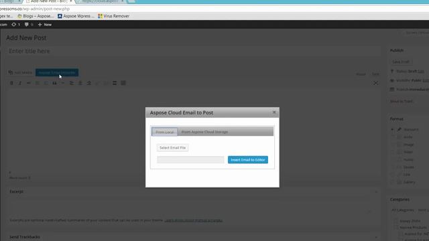Open the comments bubble in admin bar
Screen dimensions: 429x241
(x=29, y=25)
